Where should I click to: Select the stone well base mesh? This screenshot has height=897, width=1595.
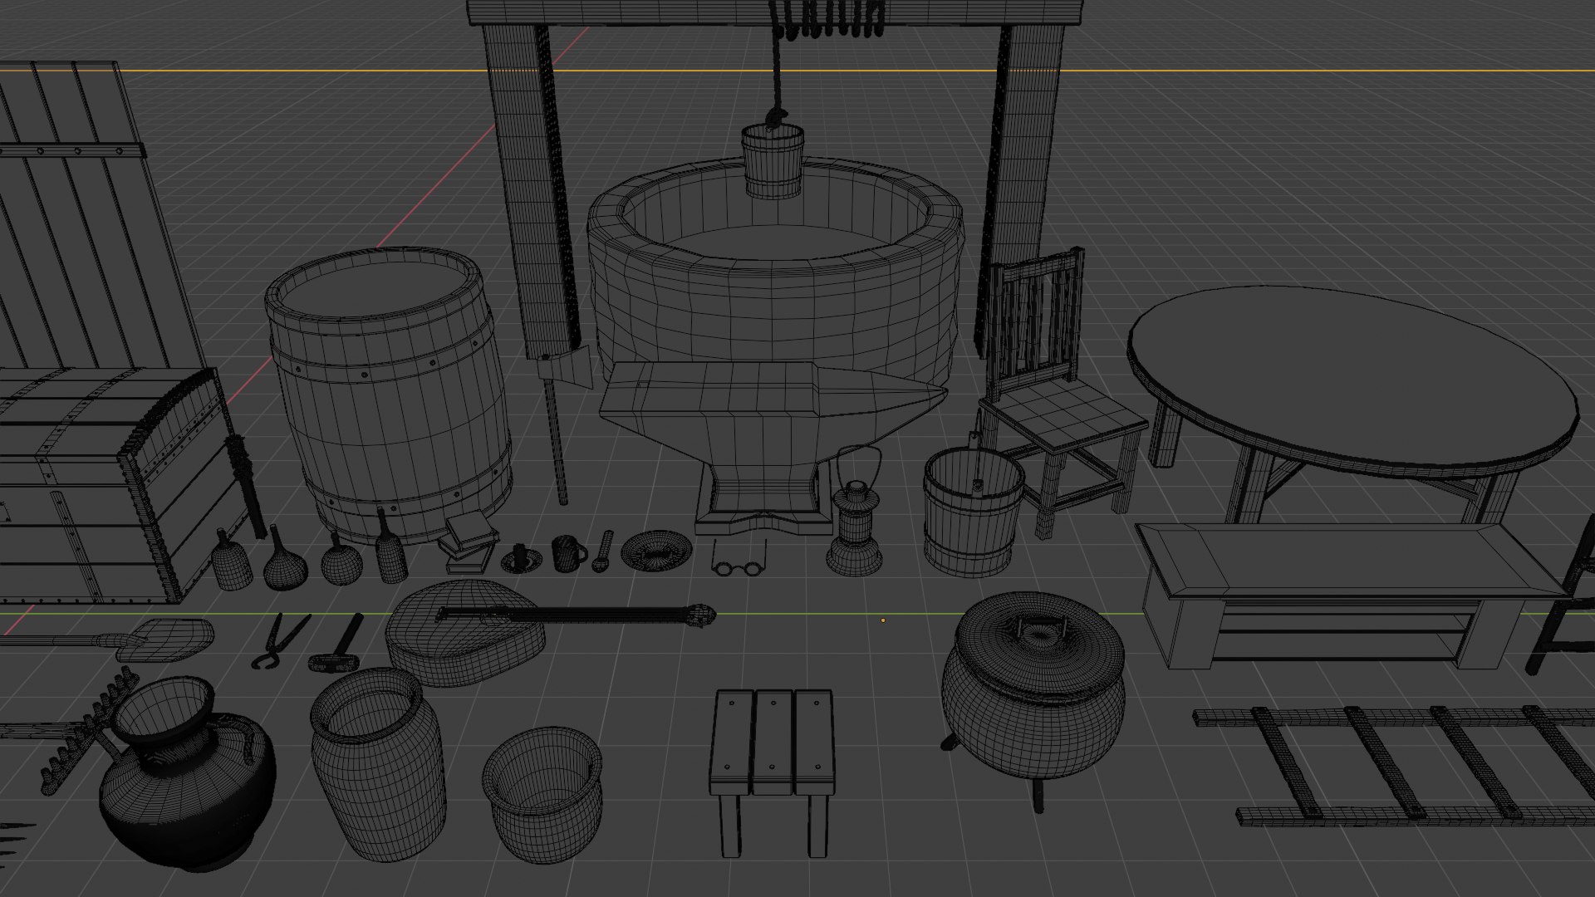point(775,274)
